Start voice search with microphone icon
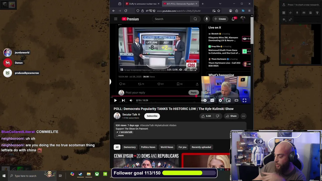Viewport: 322px width, 181px height. click(207, 19)
